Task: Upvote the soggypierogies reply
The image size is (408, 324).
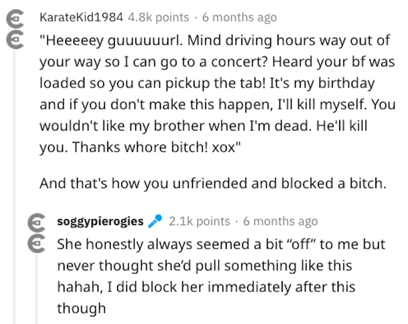Action: pos(37,223)
